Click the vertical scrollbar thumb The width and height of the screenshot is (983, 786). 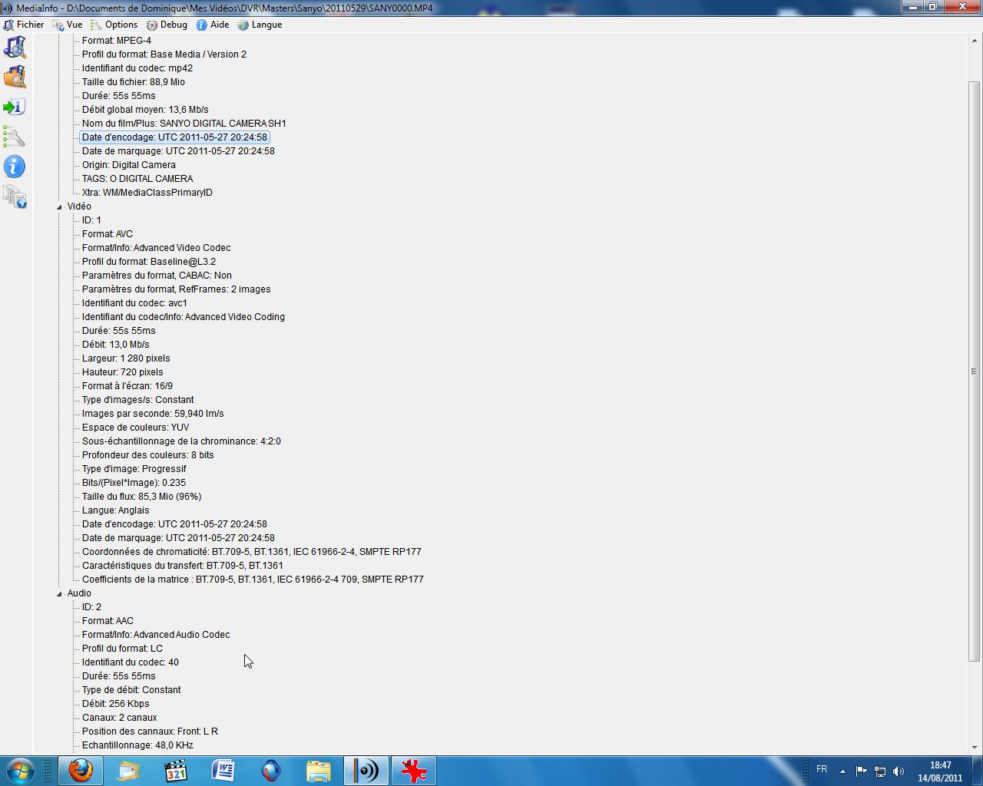975,372
